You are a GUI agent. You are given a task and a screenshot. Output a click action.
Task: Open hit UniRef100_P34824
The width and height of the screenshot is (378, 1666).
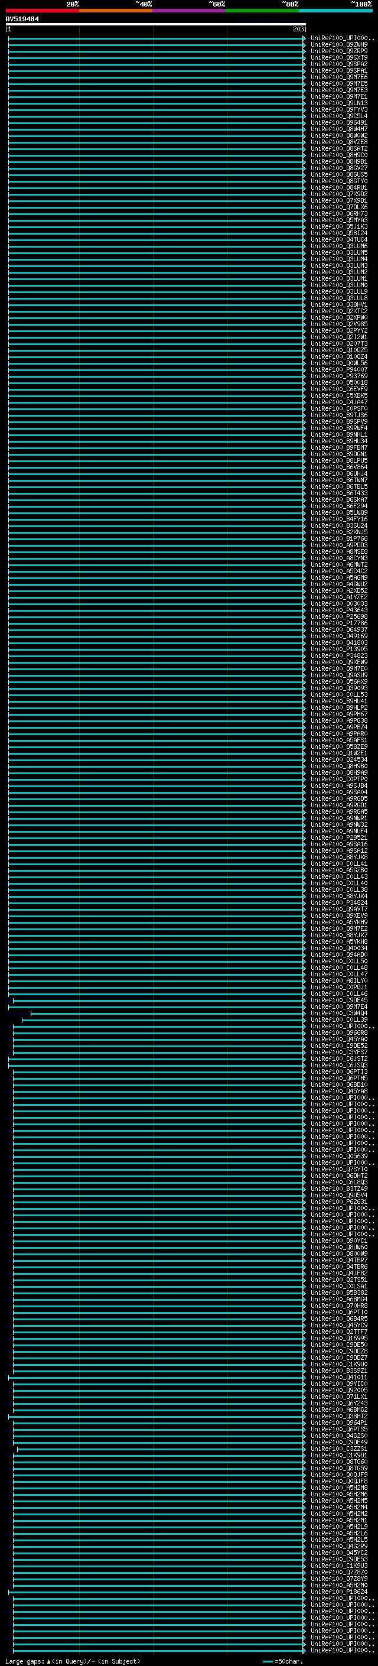click(x=339, y=903)
